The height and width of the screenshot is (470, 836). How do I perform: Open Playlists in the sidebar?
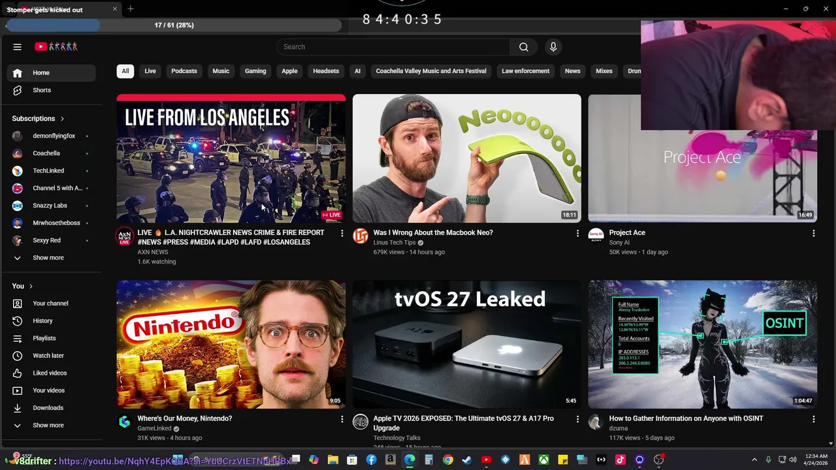(x=51, y=338)
